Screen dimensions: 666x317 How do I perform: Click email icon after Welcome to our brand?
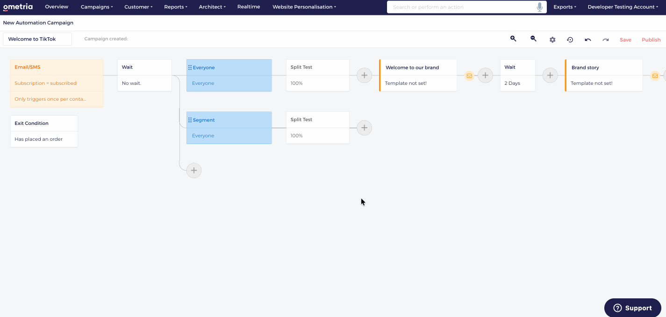[469, 76]
